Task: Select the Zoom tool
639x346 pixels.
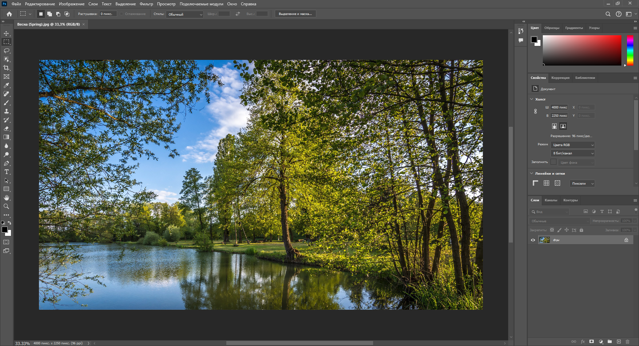Action: point(6,207)
